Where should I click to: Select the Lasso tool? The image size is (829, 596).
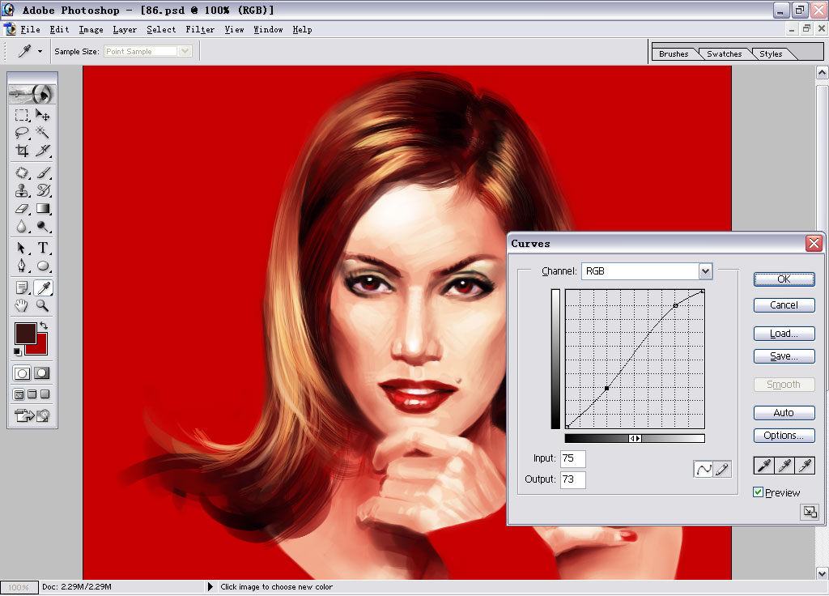22,133
